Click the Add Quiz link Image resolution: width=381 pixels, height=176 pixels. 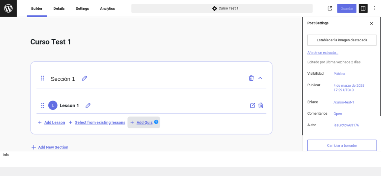[144, 122]
